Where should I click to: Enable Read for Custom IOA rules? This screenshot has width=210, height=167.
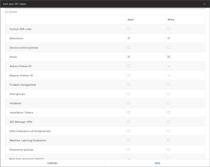click(x=129, y=29)
